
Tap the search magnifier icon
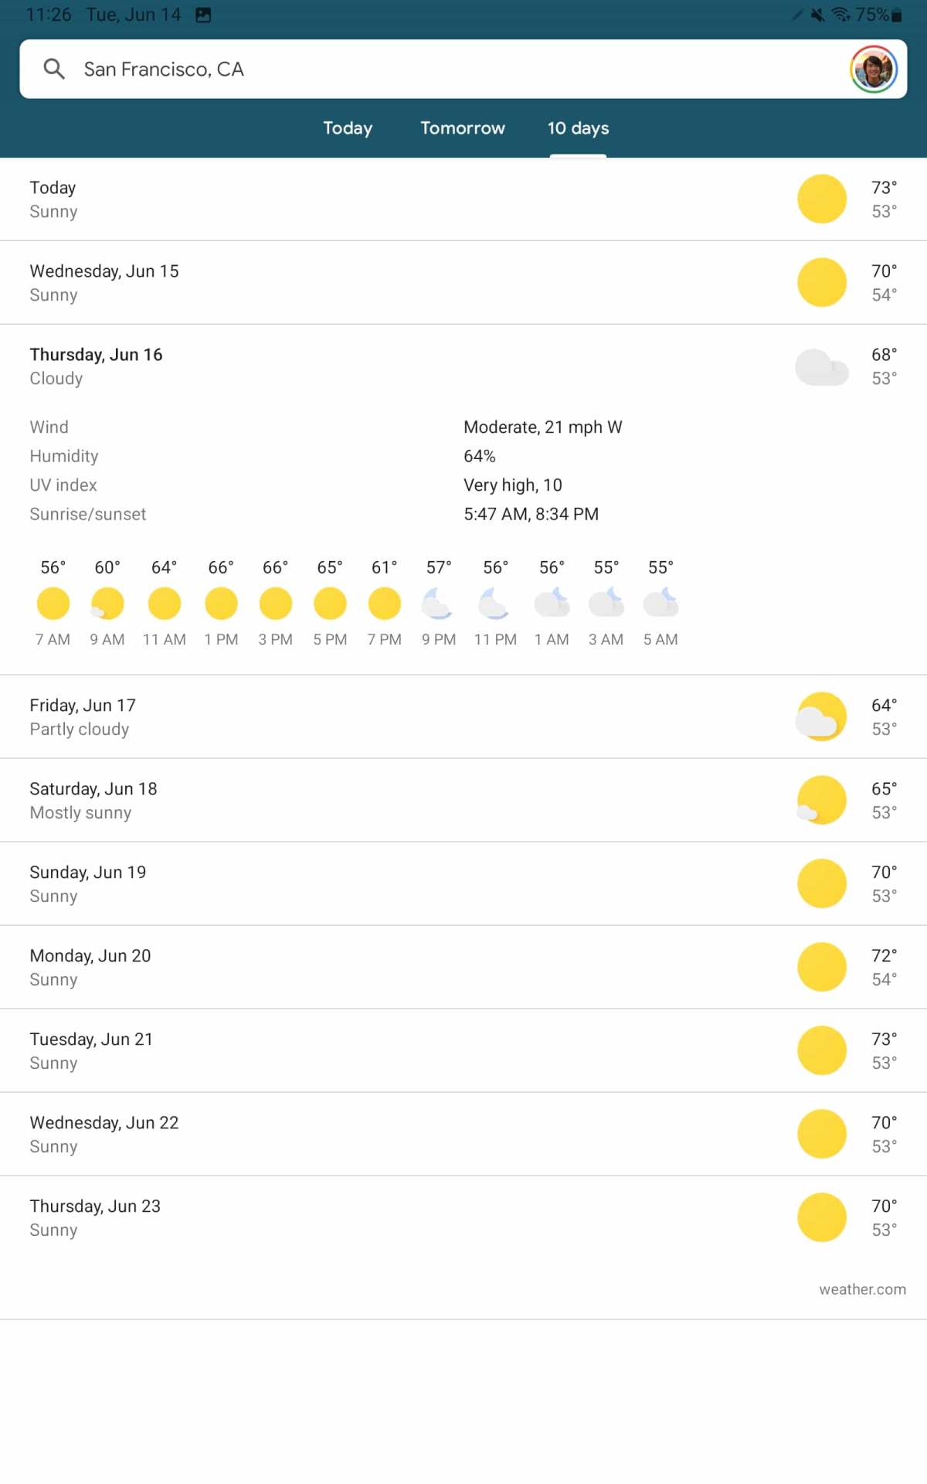click(54, 69)
